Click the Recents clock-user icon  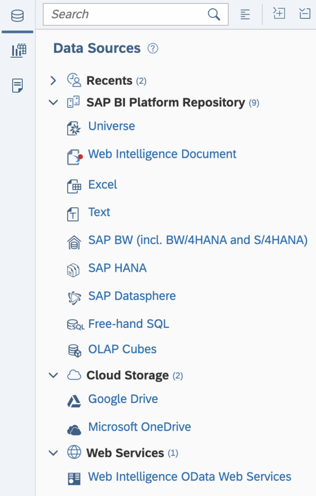point(74,80)
